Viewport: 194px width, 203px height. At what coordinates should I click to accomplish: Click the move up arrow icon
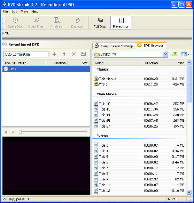tap(64, 54)
